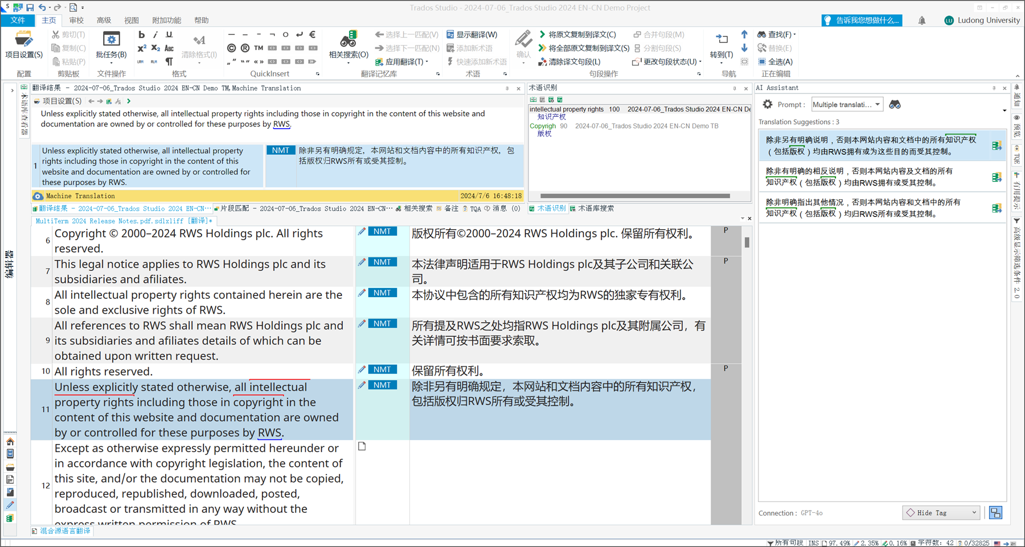Image resolution: width=1025 pixels, height=547 pixels.
Task: Apply subscript x₂ formatting
Action: pyautogui.click(x=155, y=48)
